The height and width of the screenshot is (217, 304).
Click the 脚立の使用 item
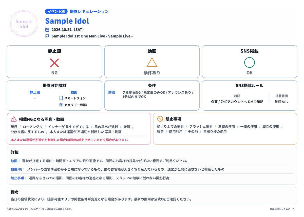pos(271,126)
